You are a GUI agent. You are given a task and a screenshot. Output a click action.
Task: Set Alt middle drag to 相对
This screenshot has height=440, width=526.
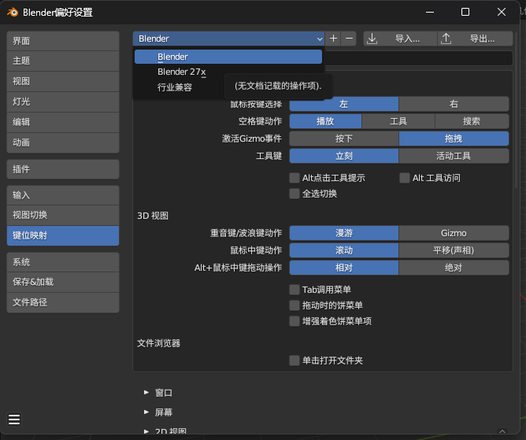tap(344, 268)
